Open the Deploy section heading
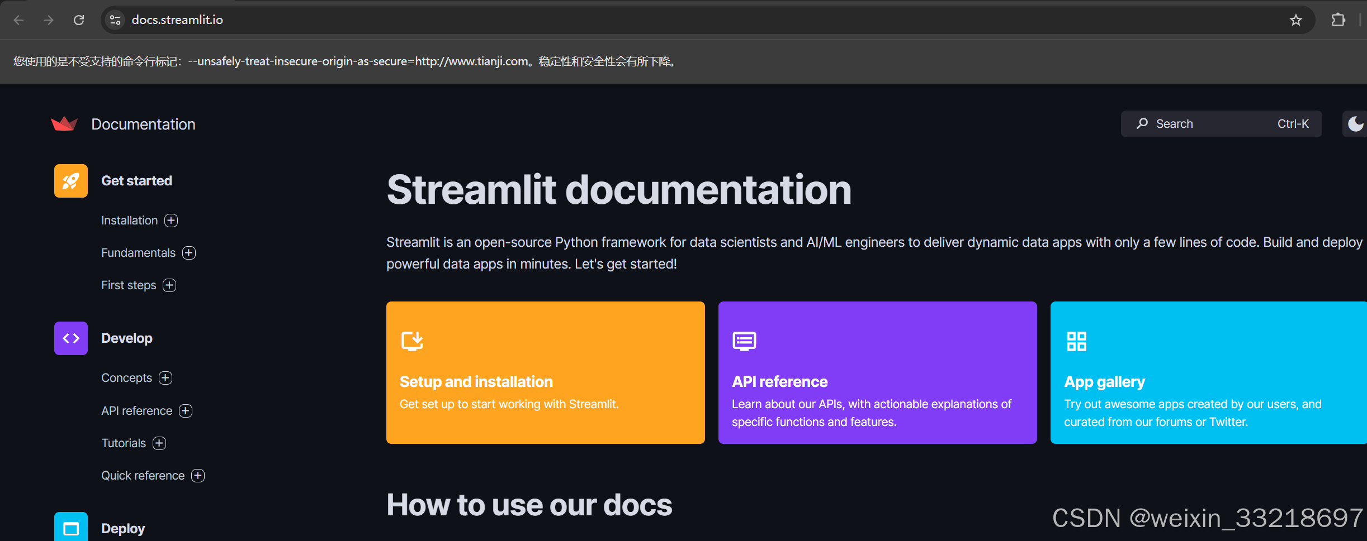Screen dimensions: 1367x541 click(123, 529)
